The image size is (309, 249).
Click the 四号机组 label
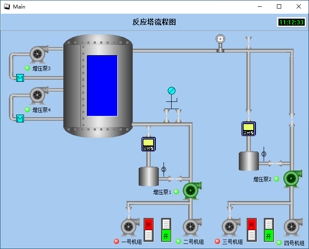(294, 243)
